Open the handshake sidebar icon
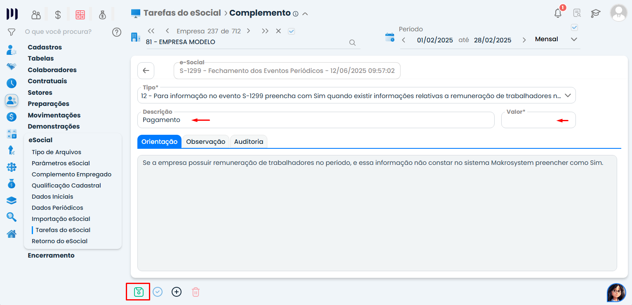 coord(12,66)
